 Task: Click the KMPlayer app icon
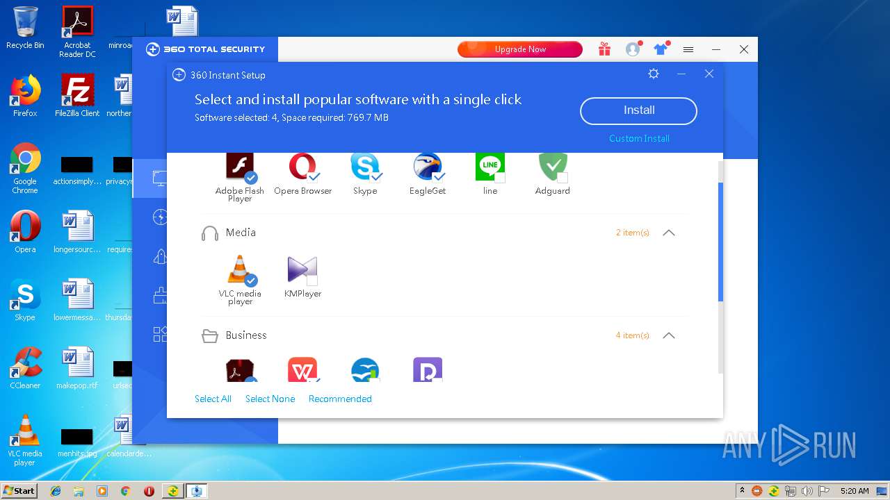[x=302, y=270]
